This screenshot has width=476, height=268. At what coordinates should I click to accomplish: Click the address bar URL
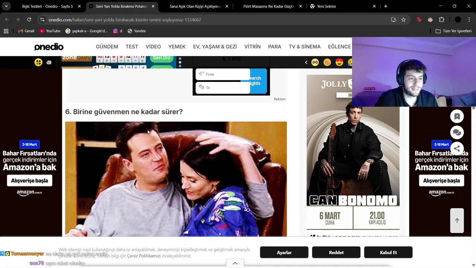tap(125, 20)
